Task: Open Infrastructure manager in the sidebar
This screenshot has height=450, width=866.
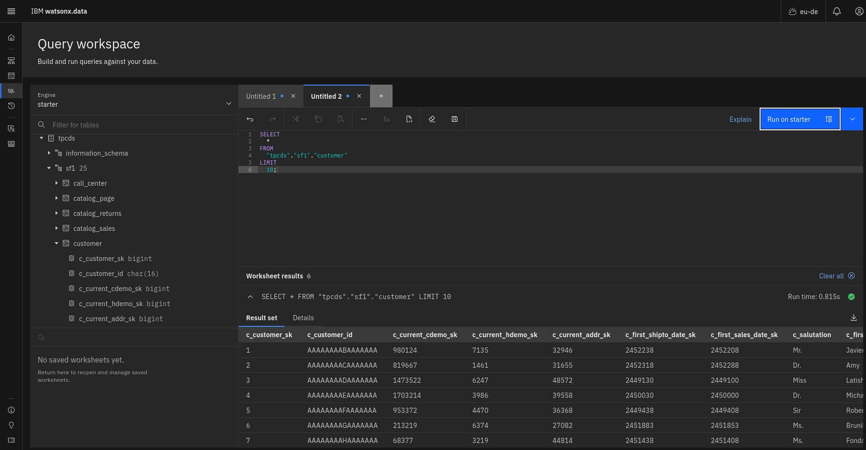Action: [11, 61]
